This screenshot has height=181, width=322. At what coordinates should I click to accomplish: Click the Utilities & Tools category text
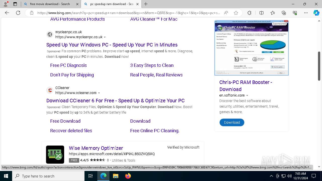tap(124, 160)
